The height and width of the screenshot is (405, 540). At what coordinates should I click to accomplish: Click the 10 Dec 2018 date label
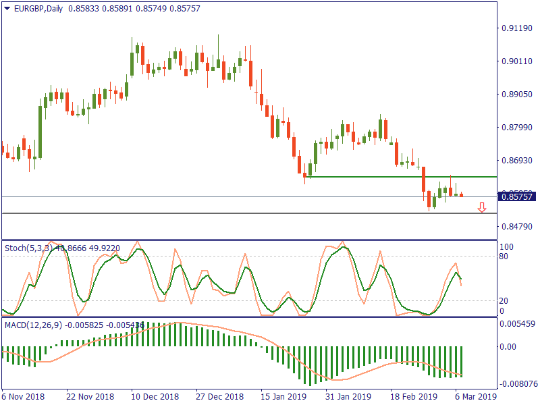[x=155, y=397]
